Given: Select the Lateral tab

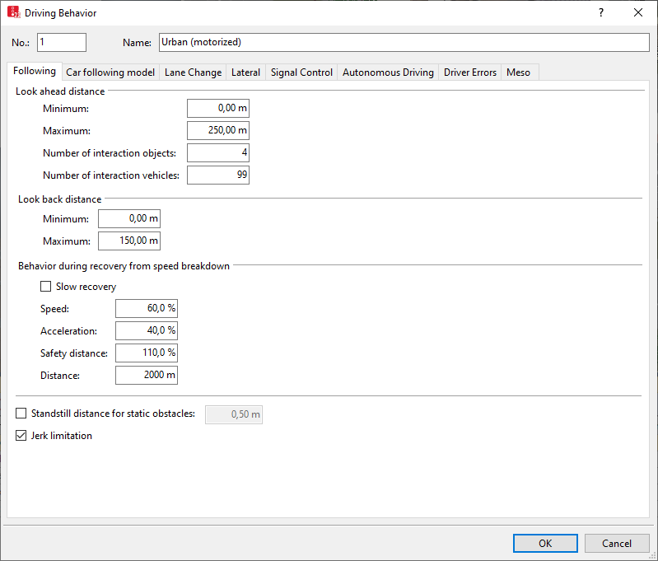Looking at the screenshot, I should (x=245, y=72).
